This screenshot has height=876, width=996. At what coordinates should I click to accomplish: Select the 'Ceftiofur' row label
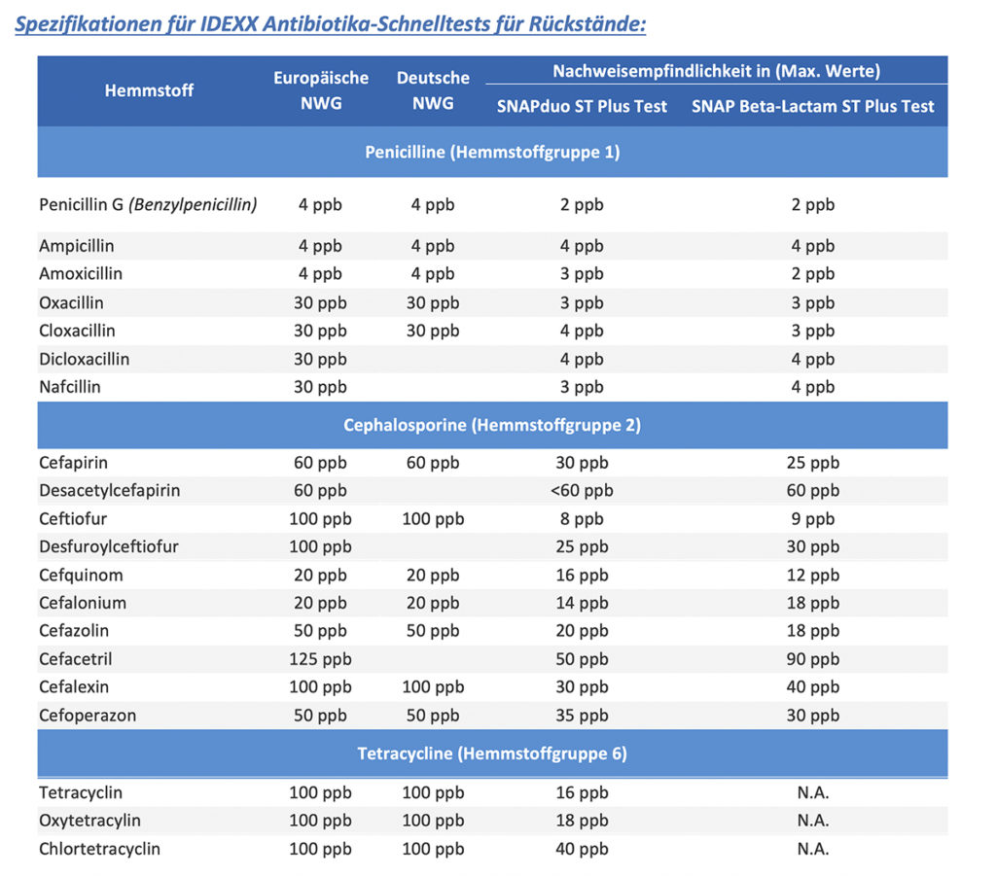point(72,518)
